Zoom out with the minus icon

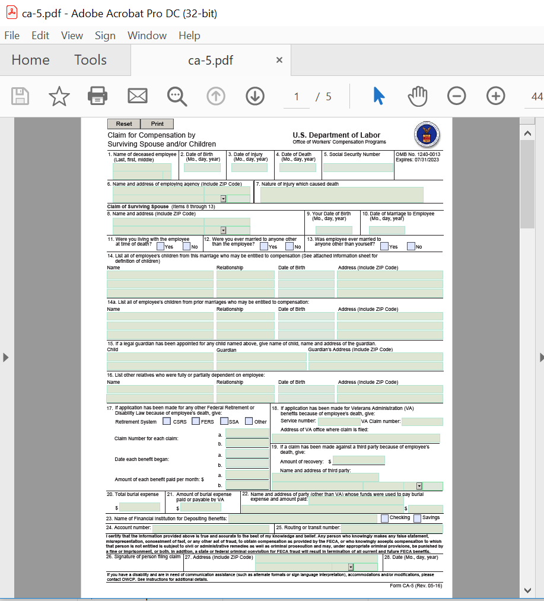click(456, 96)
